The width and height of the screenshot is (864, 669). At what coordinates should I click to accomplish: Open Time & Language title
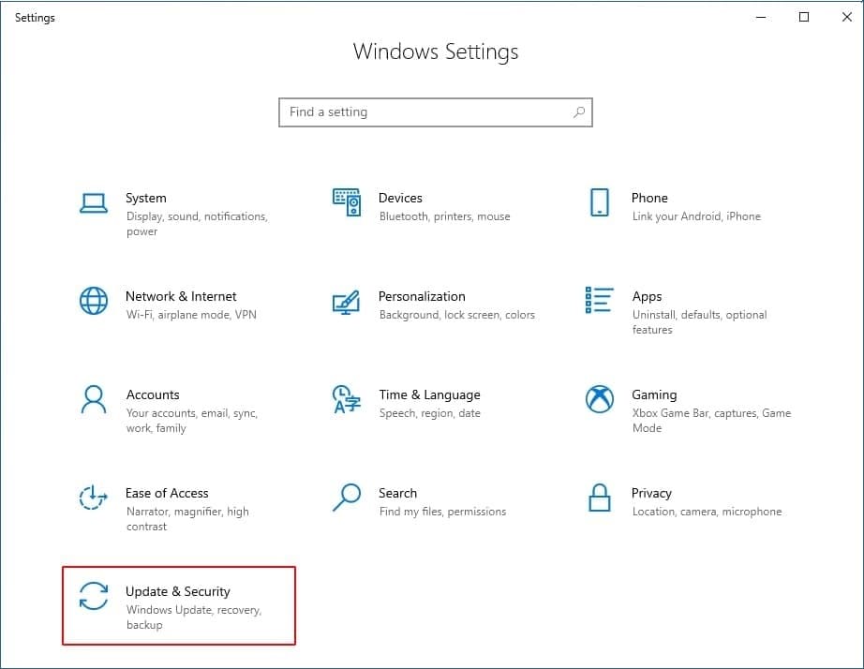click(x=430, y=395)
